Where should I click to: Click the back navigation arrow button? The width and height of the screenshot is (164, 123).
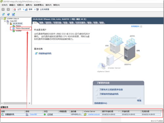point(3,10)
